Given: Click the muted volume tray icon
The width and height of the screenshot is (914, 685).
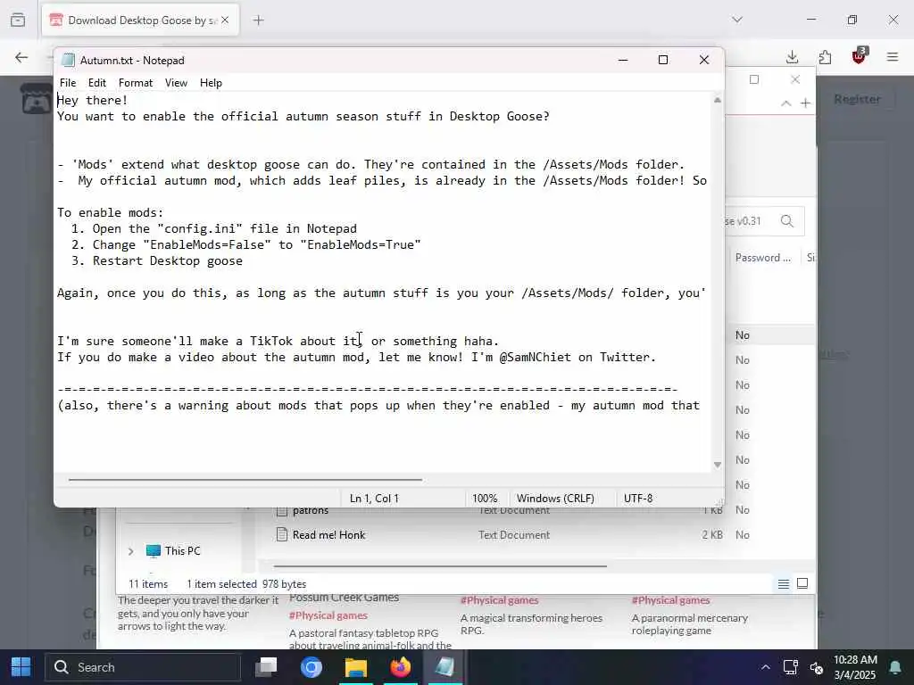Looking at the screenshot, I should click(x=816, y=667).
